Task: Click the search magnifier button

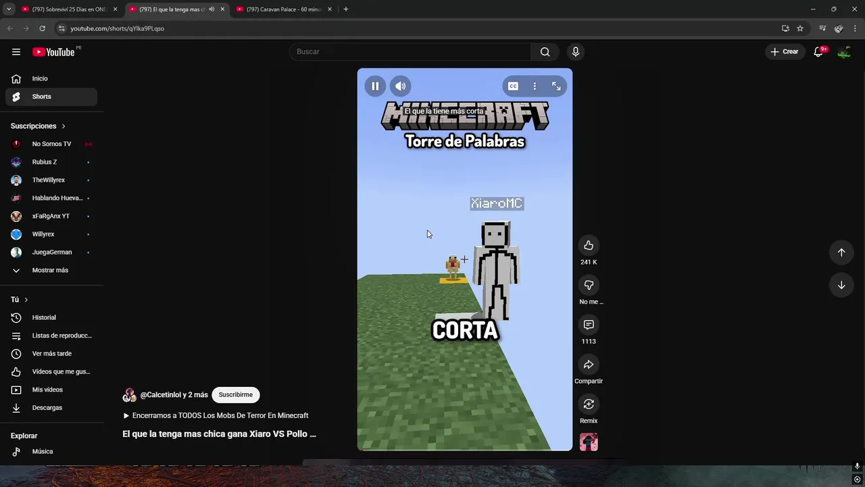Action: [545, 51]
